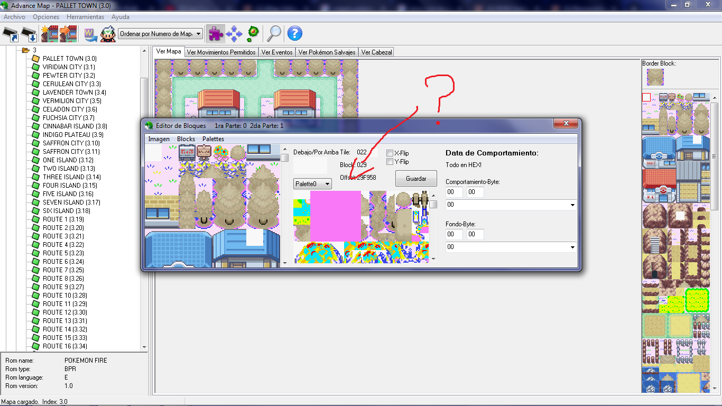Click the trainer character toolbar icon

coord(108,34)
